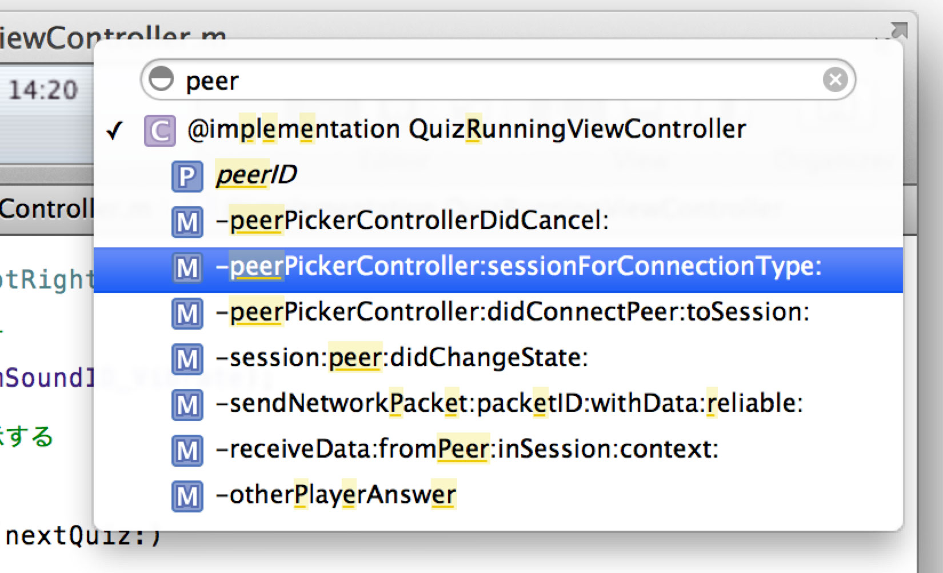The height and width of the screenshot is (573, 943).
Task: Clear the peer search text
Action: click(835, 79)
